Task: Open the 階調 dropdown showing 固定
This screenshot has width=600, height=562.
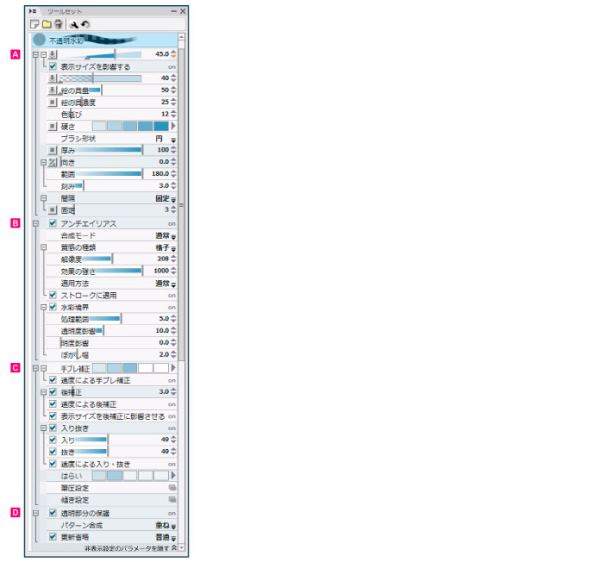Action: tap(173, 200)
